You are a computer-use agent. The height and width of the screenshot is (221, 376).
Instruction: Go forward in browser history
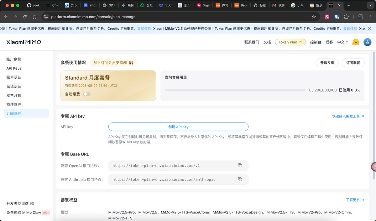(16, 17)
